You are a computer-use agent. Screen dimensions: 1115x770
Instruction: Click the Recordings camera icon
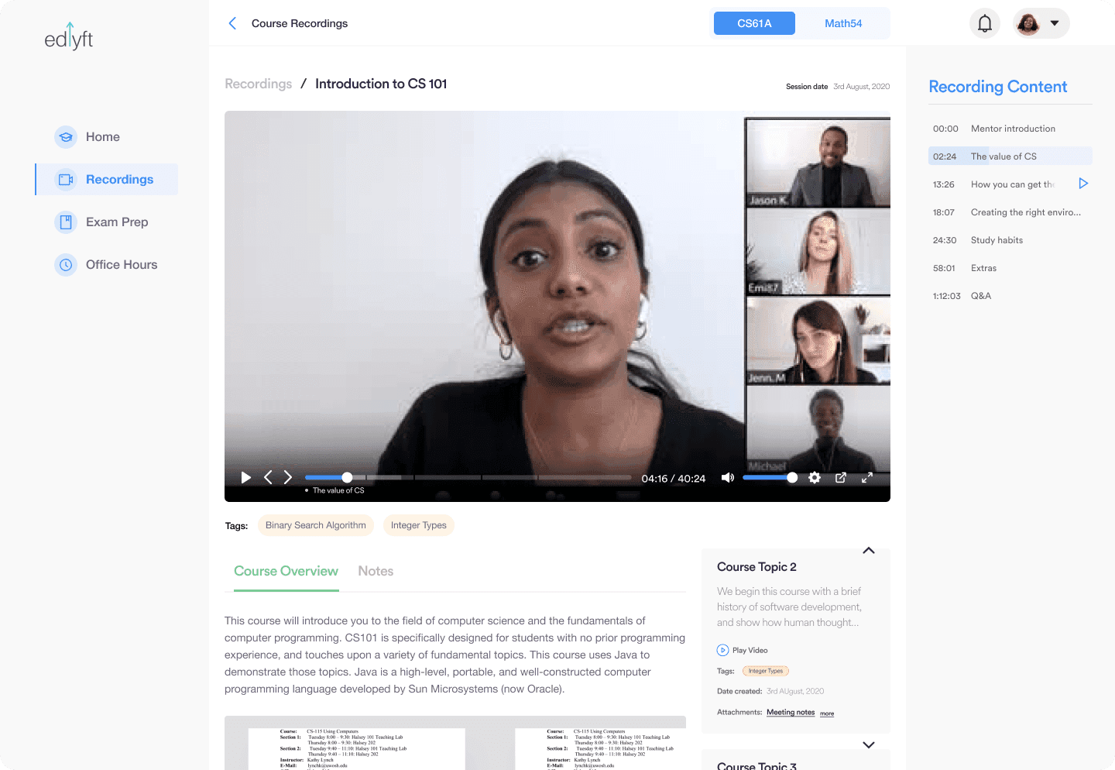point(66,180)
